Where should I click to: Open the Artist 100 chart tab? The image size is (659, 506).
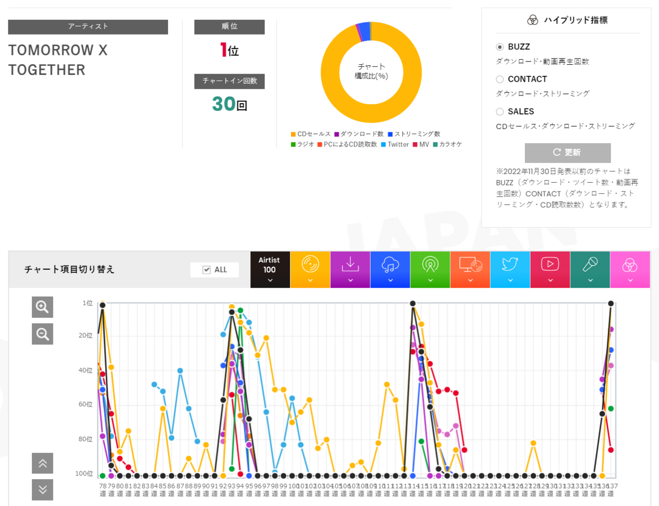point(270,269)
